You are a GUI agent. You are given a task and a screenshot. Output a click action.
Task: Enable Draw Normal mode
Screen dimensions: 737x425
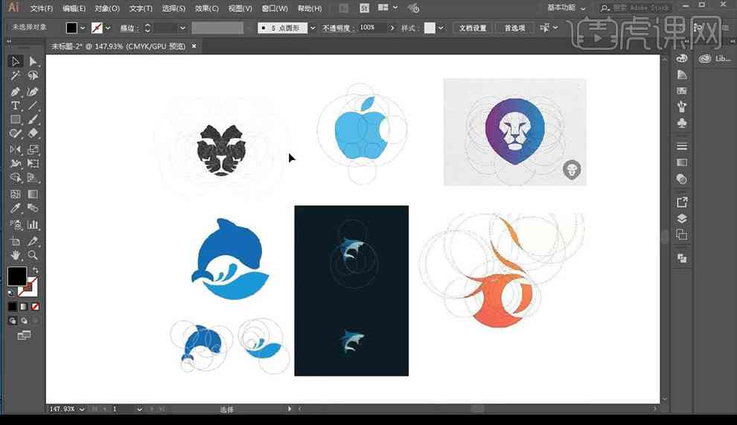(x=12, y=321)
